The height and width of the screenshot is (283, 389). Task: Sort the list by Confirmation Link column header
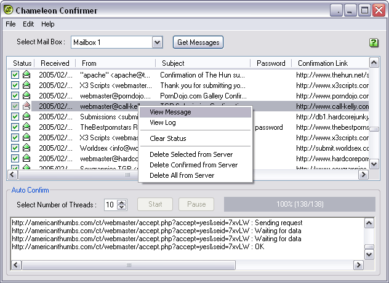(x=323, y=63)
